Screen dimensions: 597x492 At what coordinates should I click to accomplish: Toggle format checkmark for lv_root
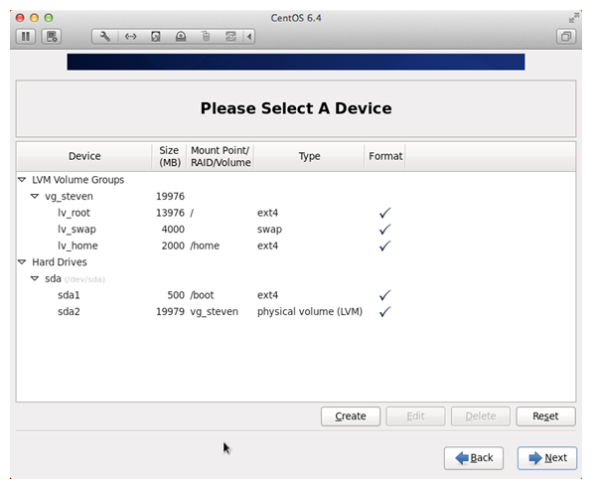(384, 213)
